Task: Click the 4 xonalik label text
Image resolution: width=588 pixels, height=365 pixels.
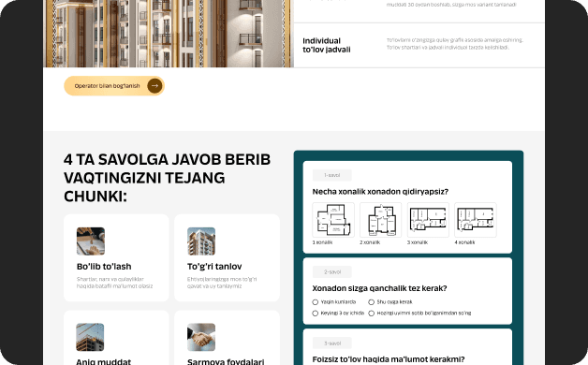Action: 464,242
